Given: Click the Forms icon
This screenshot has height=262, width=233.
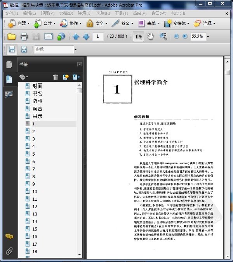Looking at the screenshot, I should point(141,23).
